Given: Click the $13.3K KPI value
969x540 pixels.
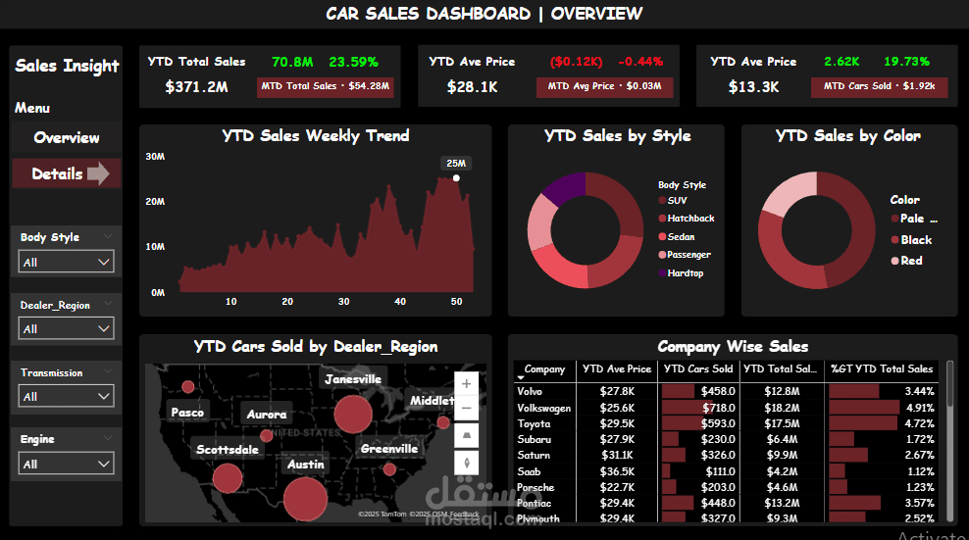Looking at the screenshot, I should point(753,87).
